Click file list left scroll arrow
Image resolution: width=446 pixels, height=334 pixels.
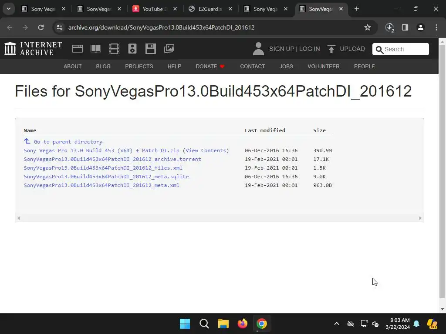pos(19,218)
